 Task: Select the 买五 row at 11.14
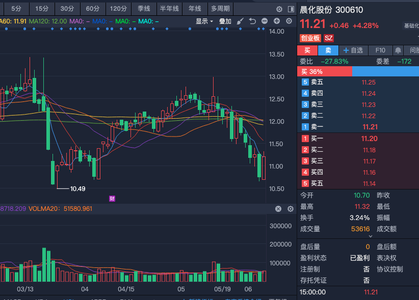[x=358, y=184]
